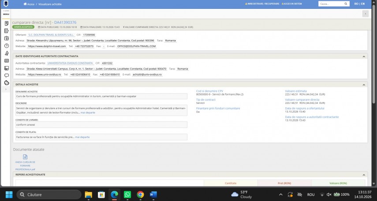Open the monitor icon in sidebar

coord(7,68)
